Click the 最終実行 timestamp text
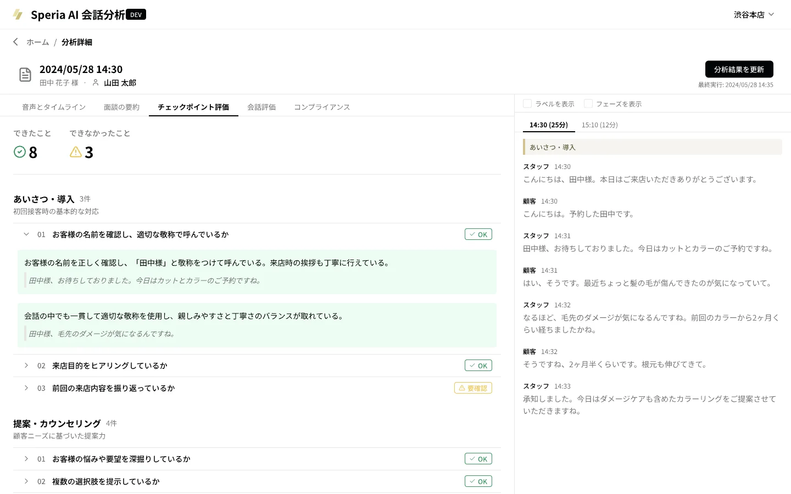Viewport: 791px width, 494px height. tap(736, 85)
